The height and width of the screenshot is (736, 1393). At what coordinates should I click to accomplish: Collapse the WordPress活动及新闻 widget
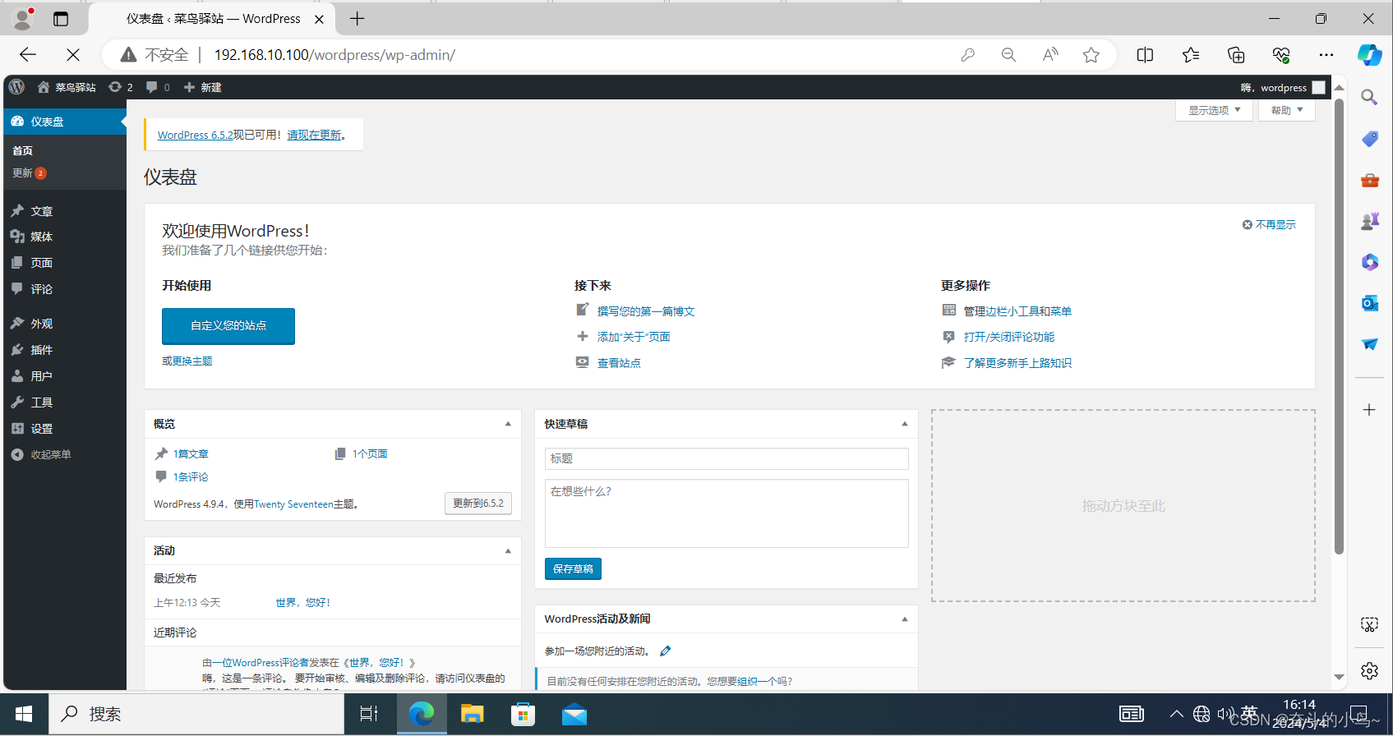(905, 619)
